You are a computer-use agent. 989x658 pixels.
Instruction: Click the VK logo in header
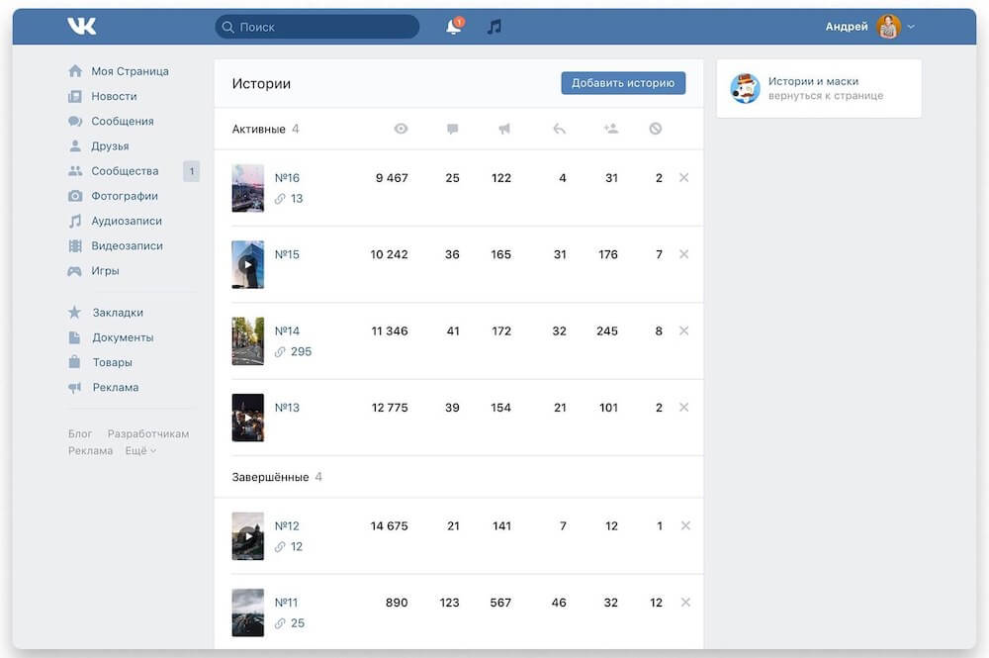tap(82, 27)
